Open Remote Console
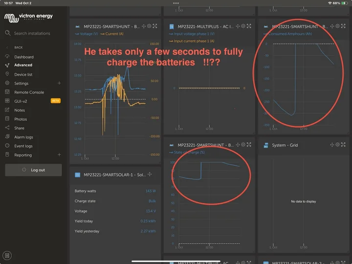The height and width of the screenshot is (264, 352). [29, 92]
